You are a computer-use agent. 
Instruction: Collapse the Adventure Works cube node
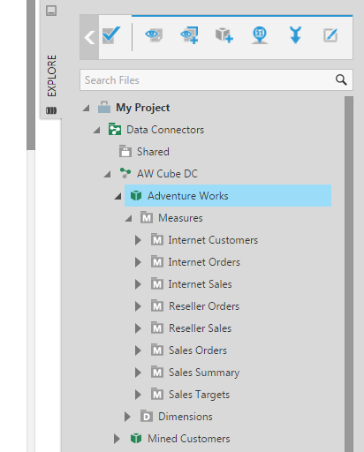[118, 196]
